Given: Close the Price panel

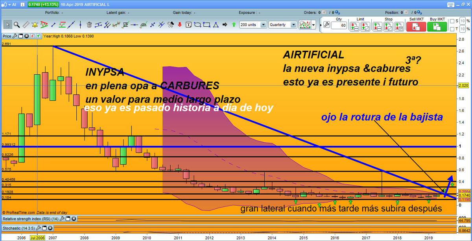Looking at the screenshot, I should pyautogui.click(x=26, y=36).
